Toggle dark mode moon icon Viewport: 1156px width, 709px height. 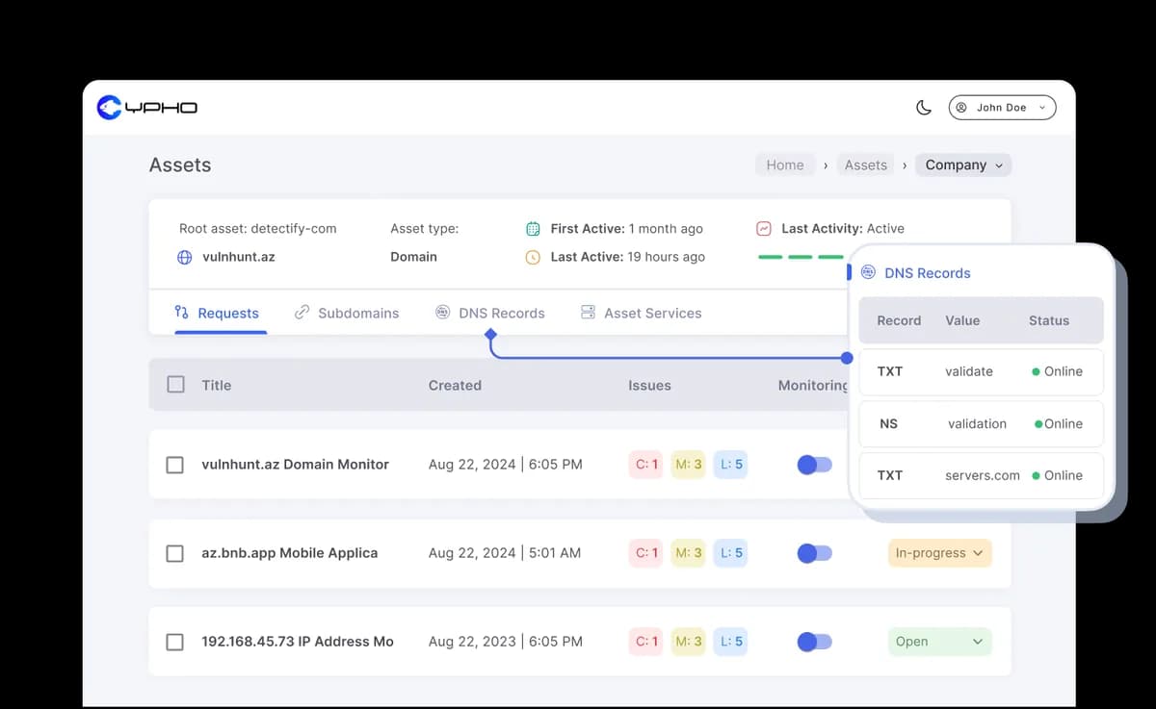(x=923, y=108)
